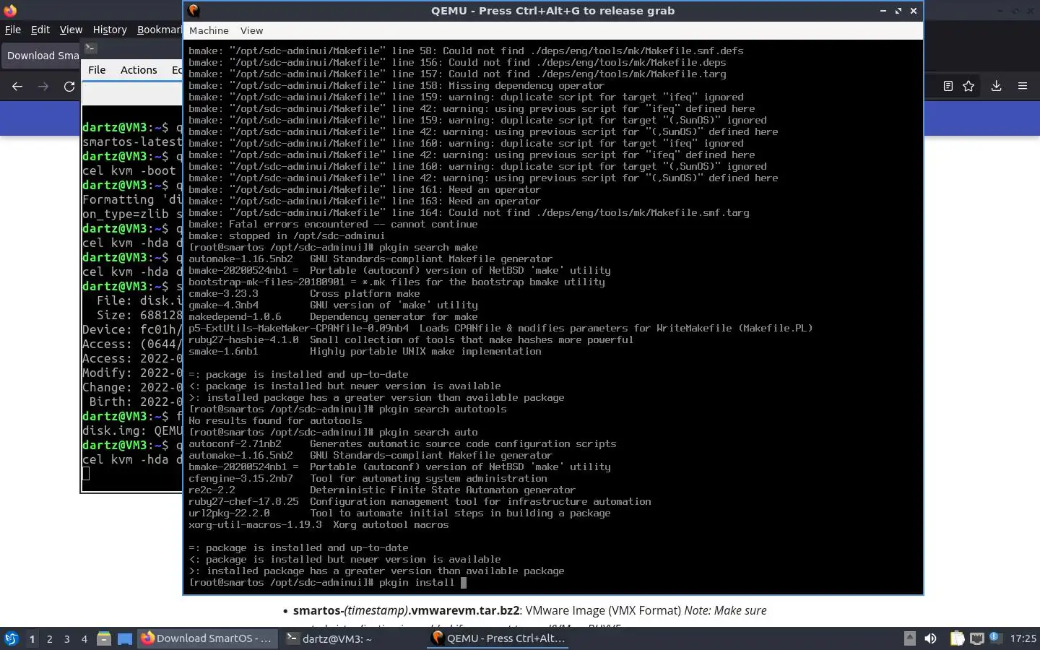The height and width of the screenshot is (650, 1040).
Task: Switch to Download SmartOS Firefox taskbar entry
Action: 207,638
